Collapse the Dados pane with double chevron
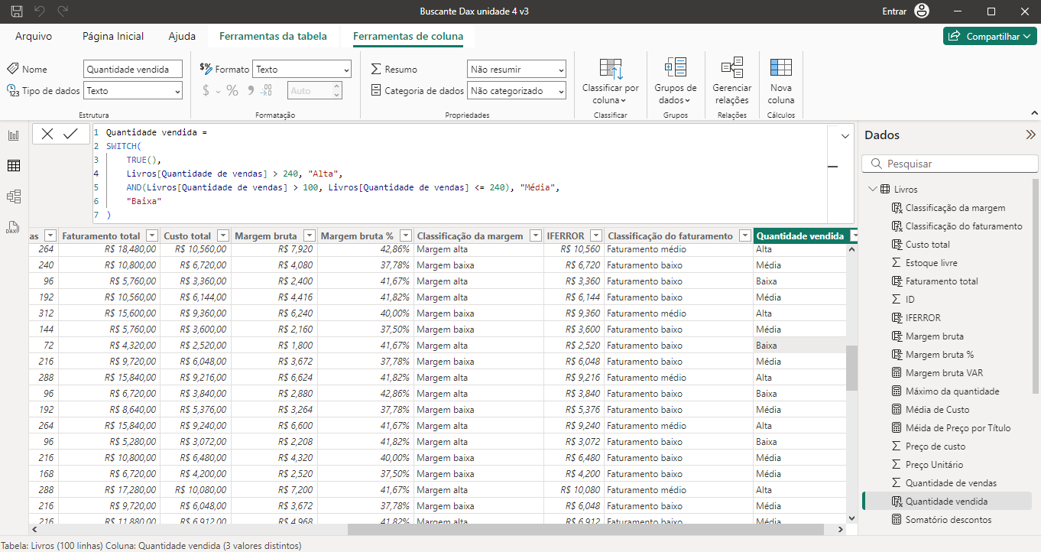 coord(1030,135)
